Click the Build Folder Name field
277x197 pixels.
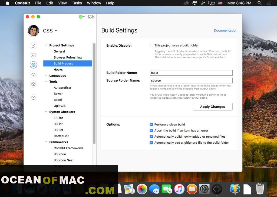191,73
